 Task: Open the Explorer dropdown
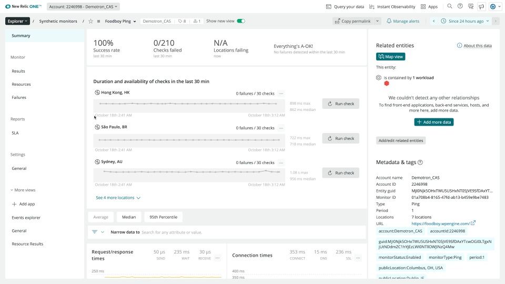pos(17,21)
